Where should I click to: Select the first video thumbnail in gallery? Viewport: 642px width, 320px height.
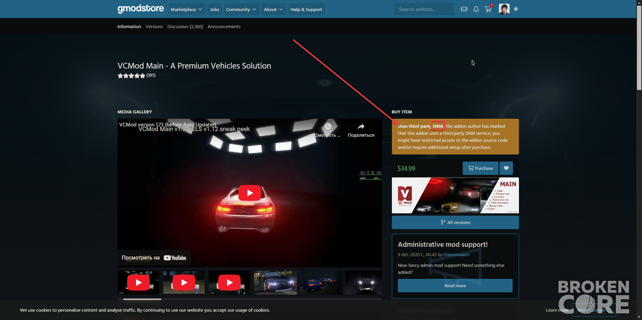point(138,283)
